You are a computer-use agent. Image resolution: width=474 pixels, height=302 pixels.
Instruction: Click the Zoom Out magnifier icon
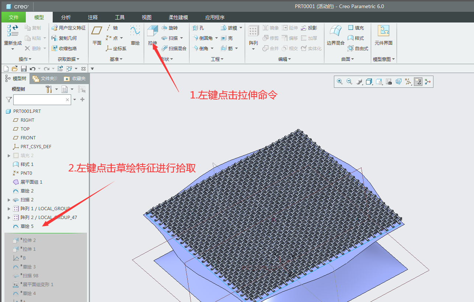point(349,82)
